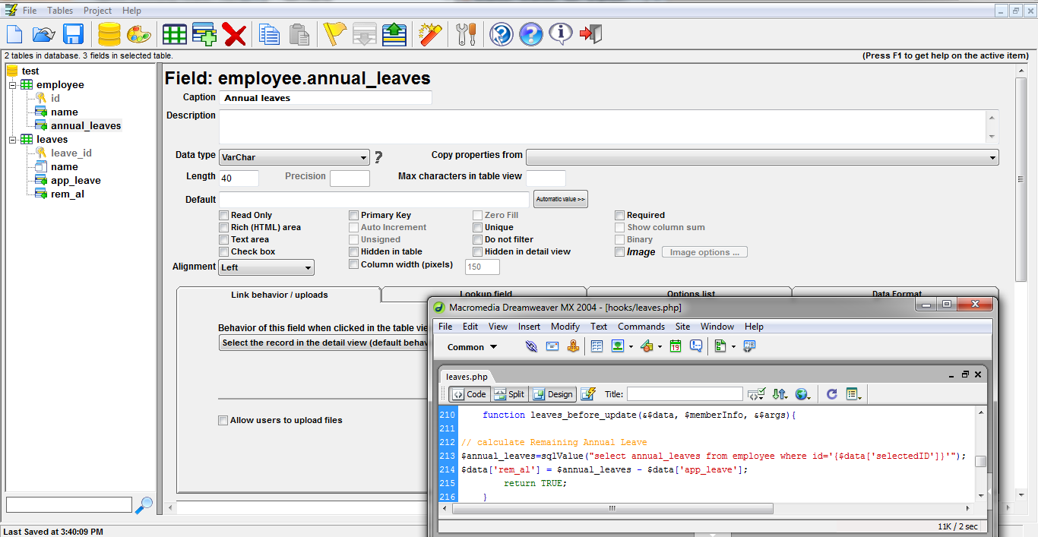Click the Caption input field
Screen dimensions: 1038x537
click(x=325, y=97)
